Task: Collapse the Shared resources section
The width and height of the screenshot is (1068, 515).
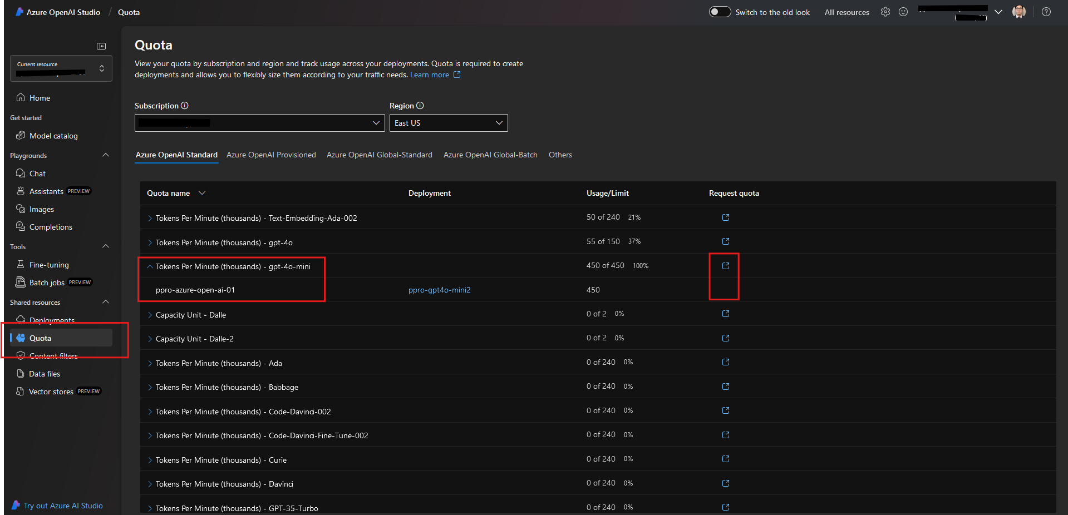Action: point(106,302)
